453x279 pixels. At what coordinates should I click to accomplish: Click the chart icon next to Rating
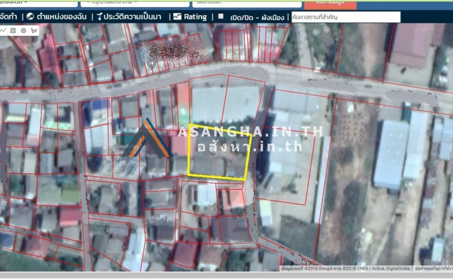[177, 16]
